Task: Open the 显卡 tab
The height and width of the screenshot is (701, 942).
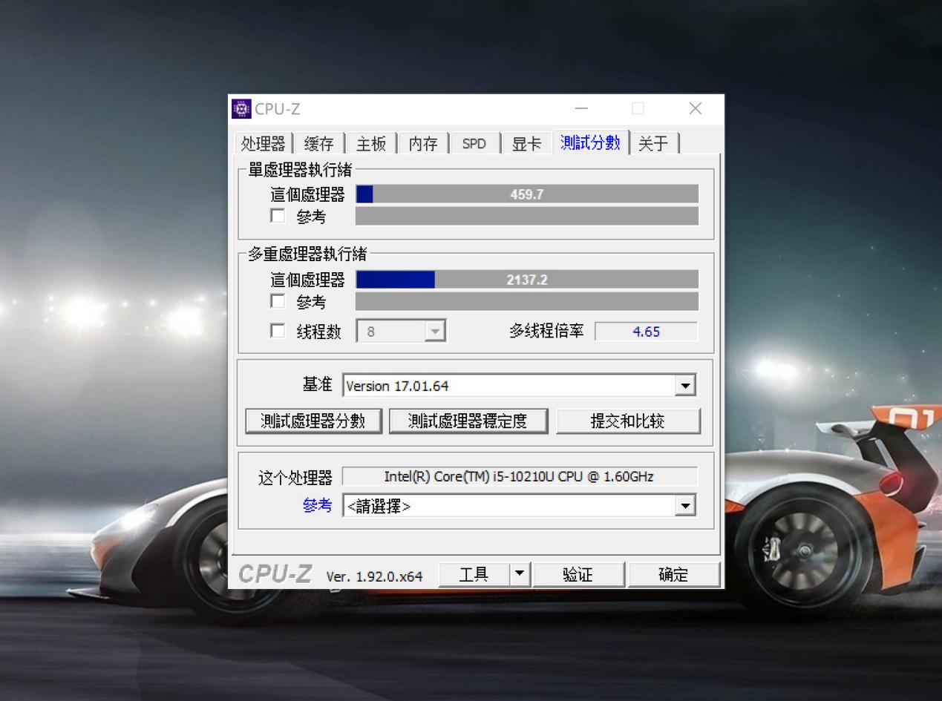Action: [x=526, y=143]
